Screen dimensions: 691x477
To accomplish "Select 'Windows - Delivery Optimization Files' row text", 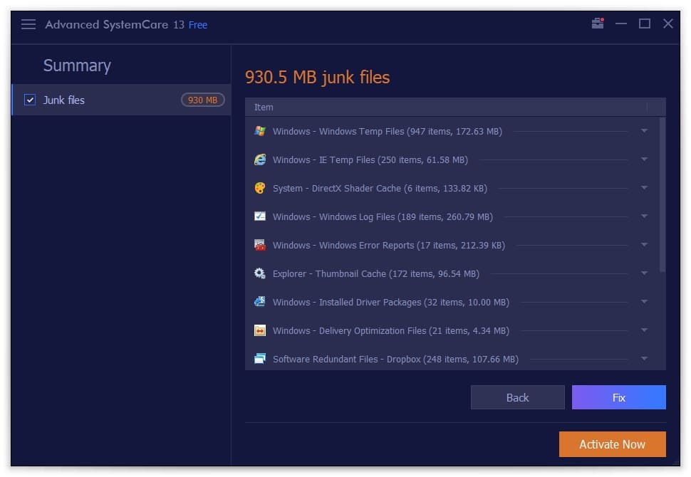I will [391, 331].
